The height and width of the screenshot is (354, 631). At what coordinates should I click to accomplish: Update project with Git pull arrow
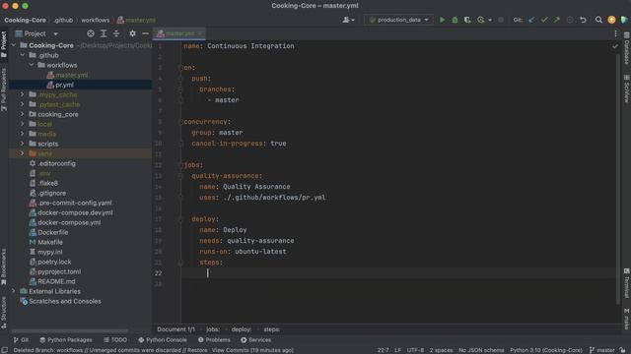tap(531, 20)
